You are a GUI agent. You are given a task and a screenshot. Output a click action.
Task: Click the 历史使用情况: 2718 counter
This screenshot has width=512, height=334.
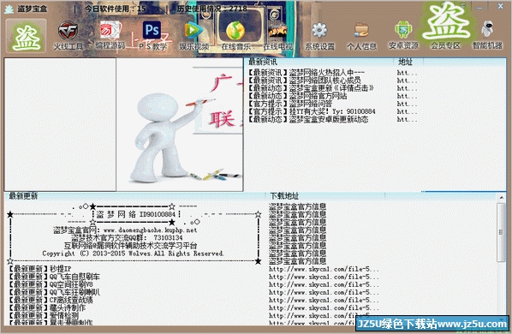(211, 9)
